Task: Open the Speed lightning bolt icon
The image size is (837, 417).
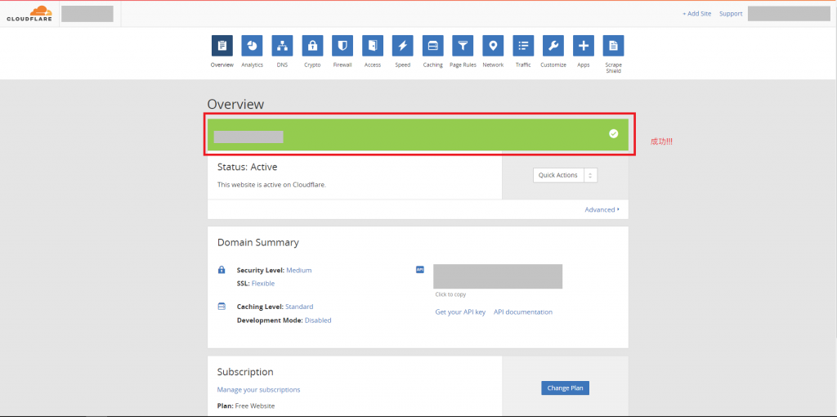Action: [402, 46]
